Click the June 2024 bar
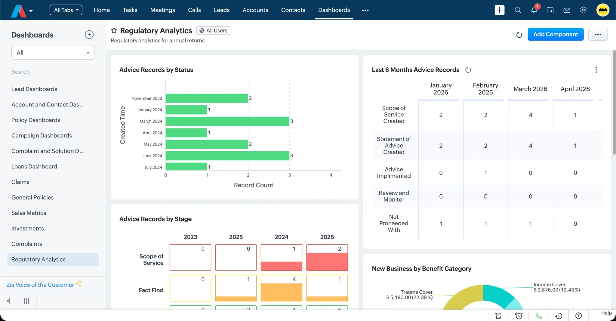The width and height of the screenshot is (616, 321). pos(227,156)
